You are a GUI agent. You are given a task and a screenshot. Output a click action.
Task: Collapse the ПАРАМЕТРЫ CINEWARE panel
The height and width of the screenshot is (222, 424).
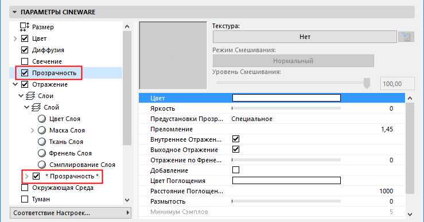pyautogui.click(x=14, y=12)
